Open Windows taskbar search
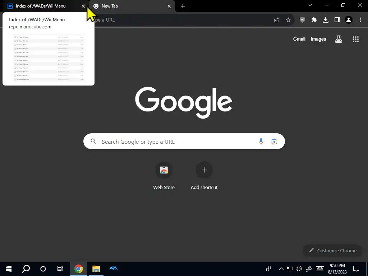Image resolution: width=368 pixels, height=276 pixels. (x=26, y=269)
